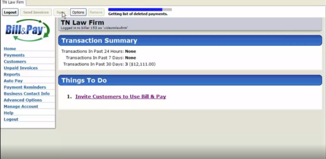This screenshot has height=159, width=326.
Task: Click the 'Logged in to biller 153' text
Action: [x=94, y=28]
